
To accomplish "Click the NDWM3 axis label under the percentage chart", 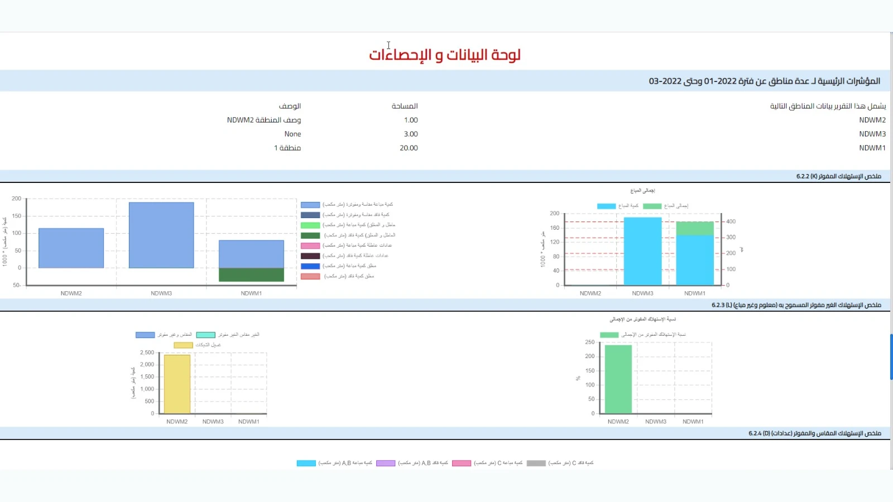I will pos(656,422).
